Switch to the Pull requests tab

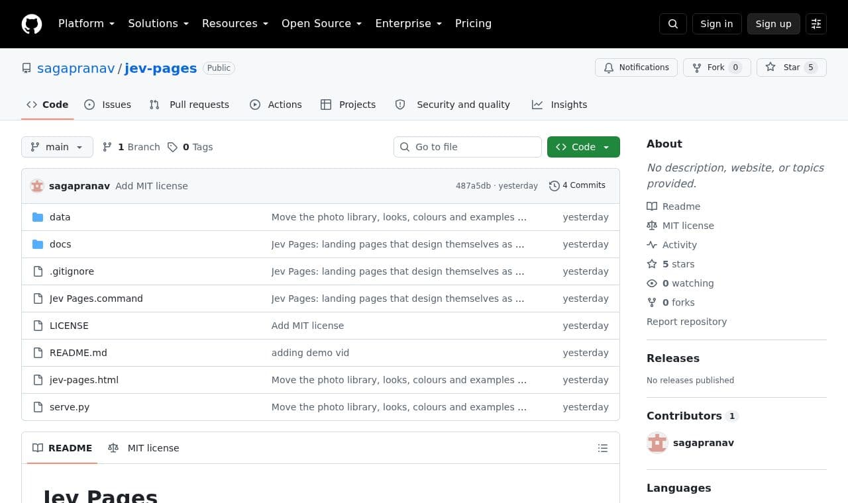pos(189,105)
